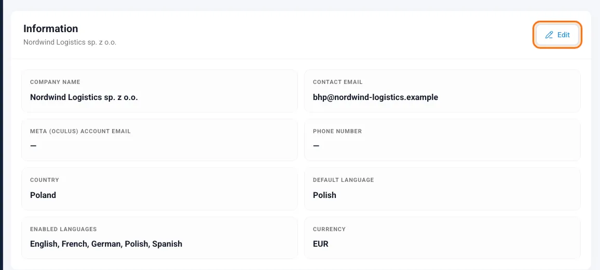
Task: Select the Polish default language value
Action: [324, 195]
